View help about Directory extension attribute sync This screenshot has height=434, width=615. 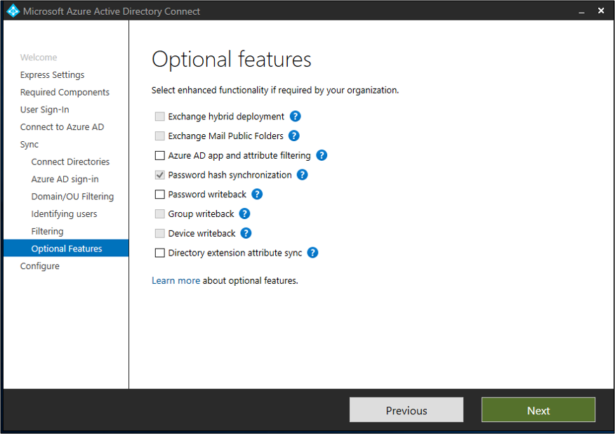[x=312, y=253]
